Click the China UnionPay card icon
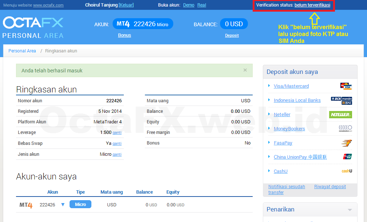Image resolution: width=367 pixels, height=222 pixels. pyautogui.click(x=347, y=157)
